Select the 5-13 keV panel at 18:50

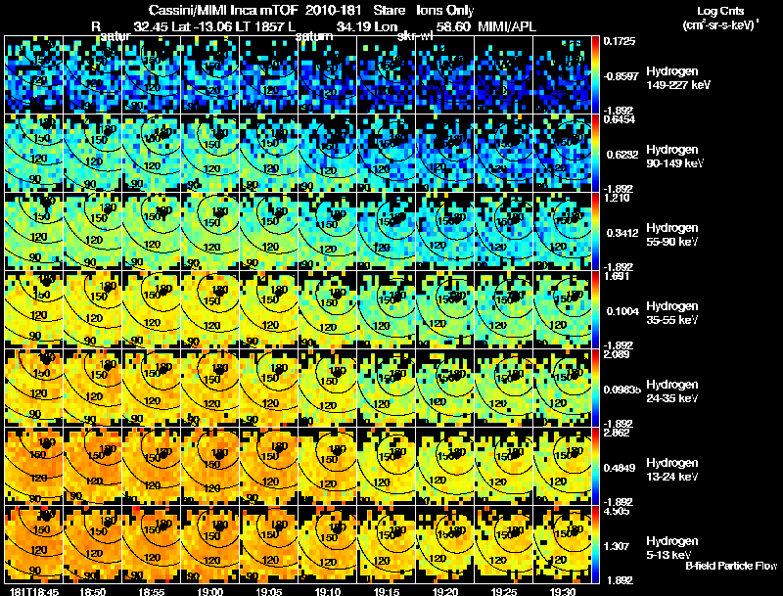(x=93, y=545)
